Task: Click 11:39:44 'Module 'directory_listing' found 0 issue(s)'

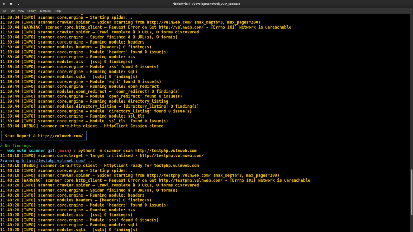Action: click(x=96, y=111)
